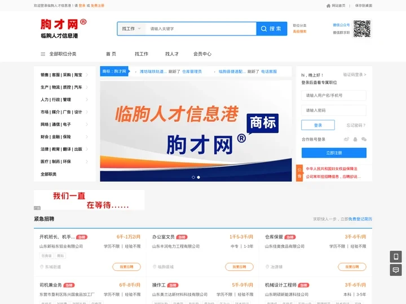Viewport: 406px width, 304px height.
Task: Click the 胸才网 site logo
Action: pos(63,29)
